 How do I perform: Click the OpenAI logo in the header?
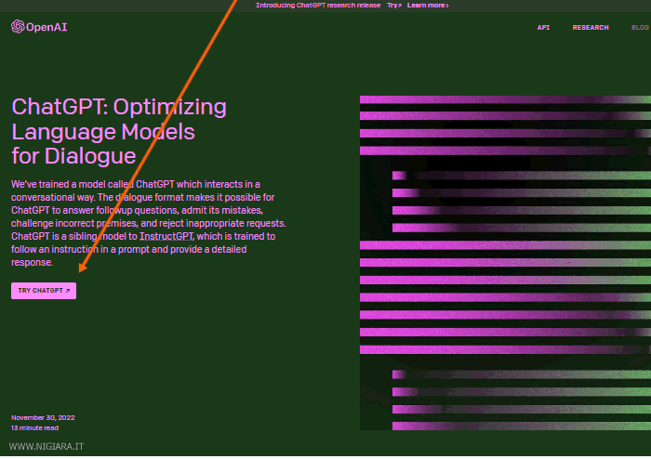tap(39, 27)
